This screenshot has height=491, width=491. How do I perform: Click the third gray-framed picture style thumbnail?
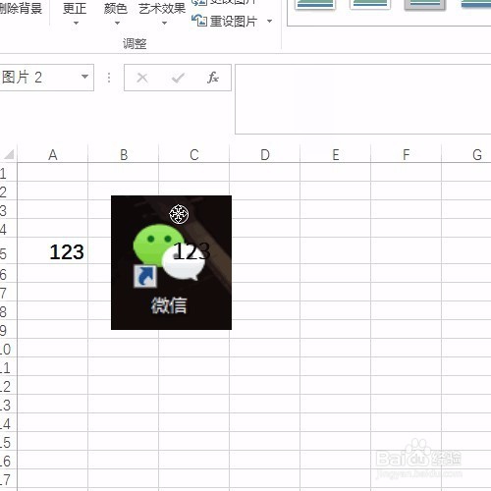tap(425, 5)
